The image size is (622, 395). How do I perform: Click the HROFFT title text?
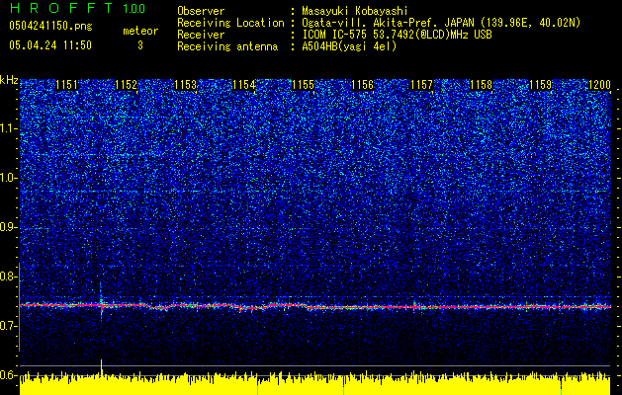(57, 9)
